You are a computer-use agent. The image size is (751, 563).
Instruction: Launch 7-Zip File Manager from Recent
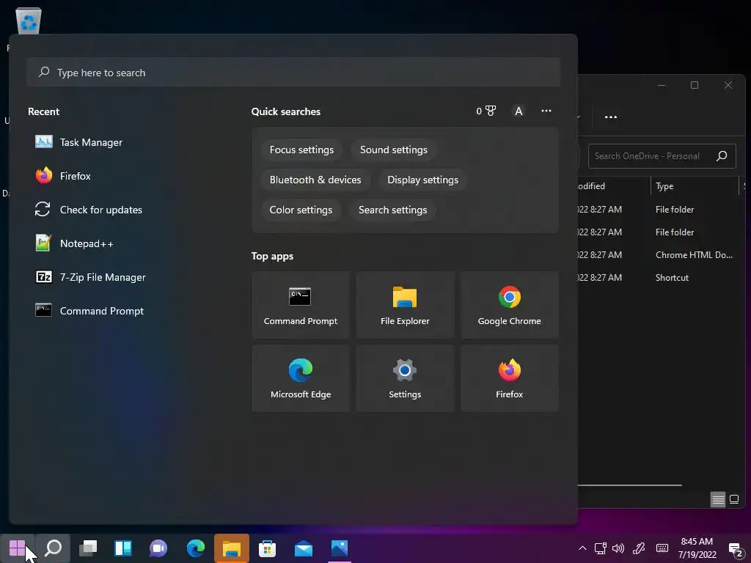(x=90, y=277)
